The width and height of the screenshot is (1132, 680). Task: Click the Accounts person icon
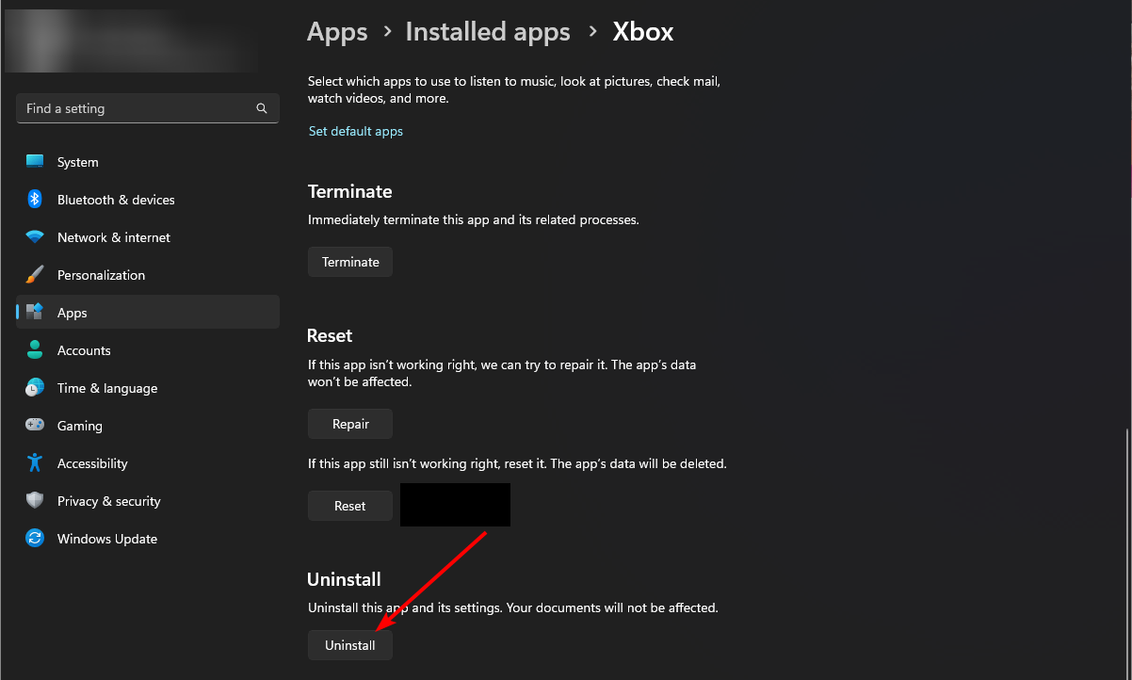click(35, 350)
